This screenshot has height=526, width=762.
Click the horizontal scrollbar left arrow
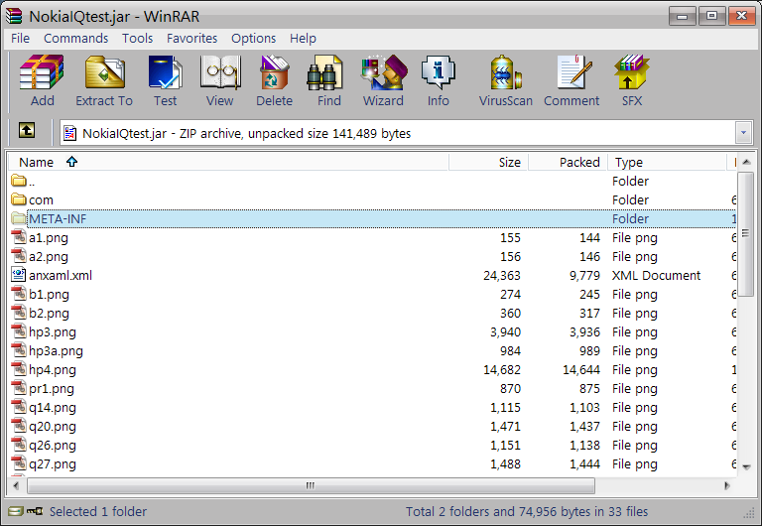coord(17,485)
